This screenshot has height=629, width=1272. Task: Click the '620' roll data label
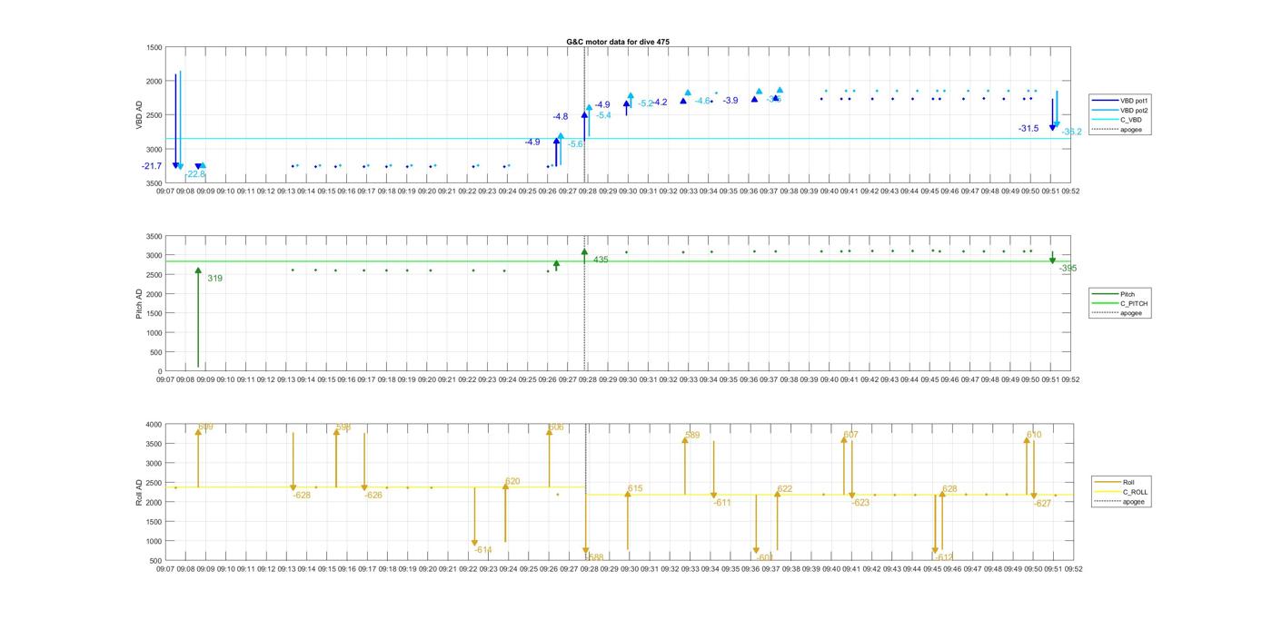coord(512,482)
